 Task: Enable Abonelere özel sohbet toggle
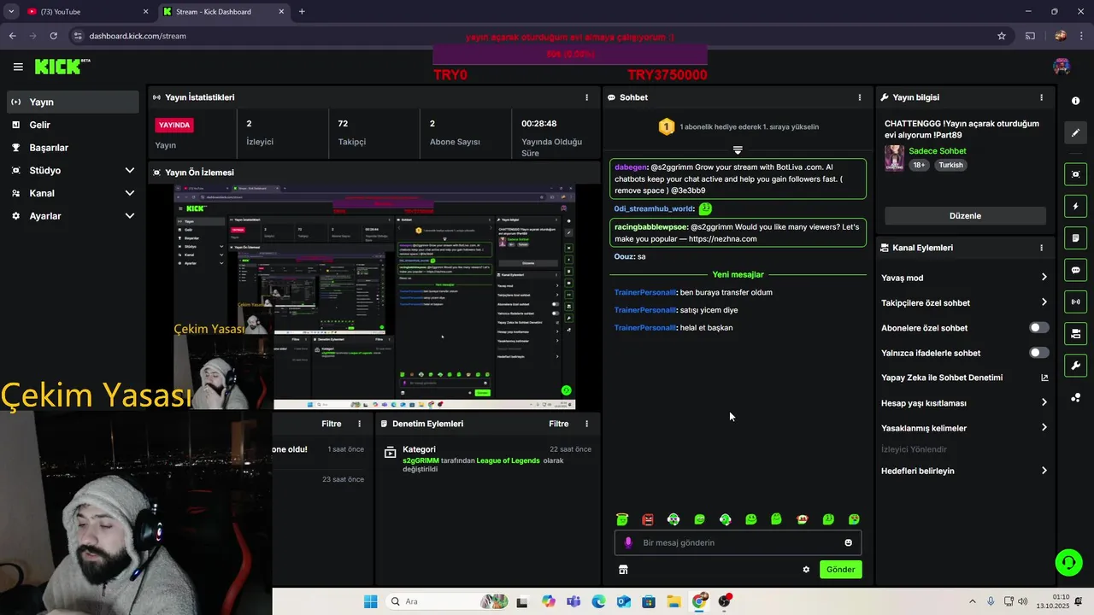(1038, 328)
